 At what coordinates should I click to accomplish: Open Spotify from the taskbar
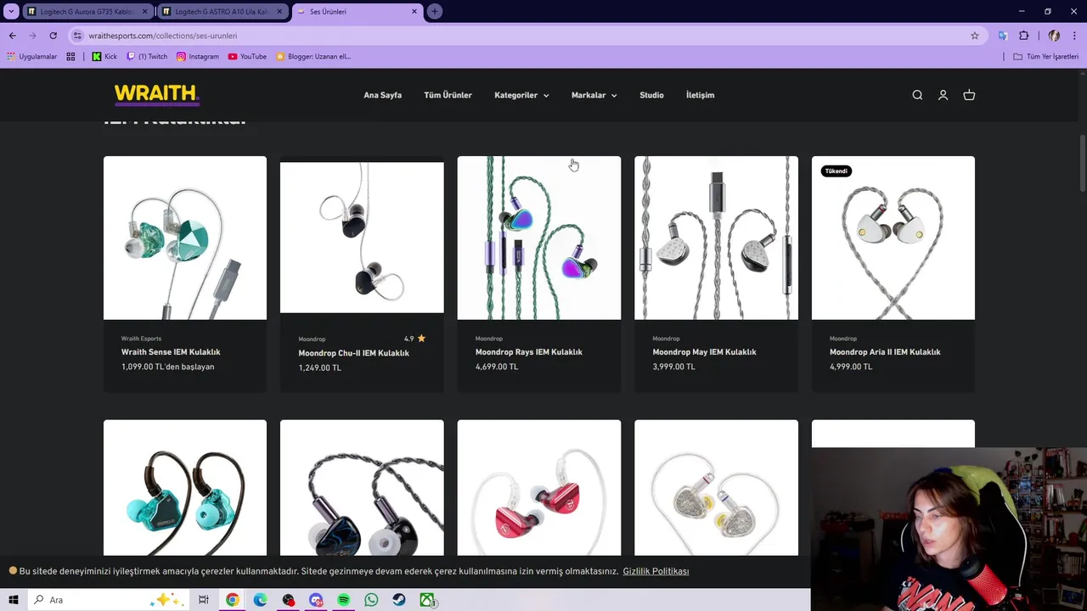pyautogui.click(x=343, y=600)
